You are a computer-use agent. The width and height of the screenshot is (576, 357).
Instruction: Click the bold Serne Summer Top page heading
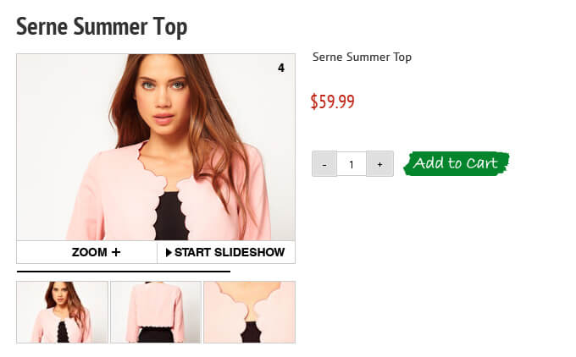(x=102, y=28)
